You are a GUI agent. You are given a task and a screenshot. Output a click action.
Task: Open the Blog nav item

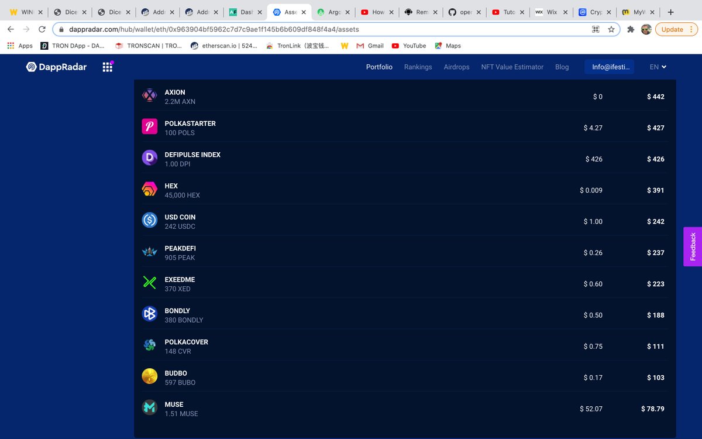[x=562, y=67]
